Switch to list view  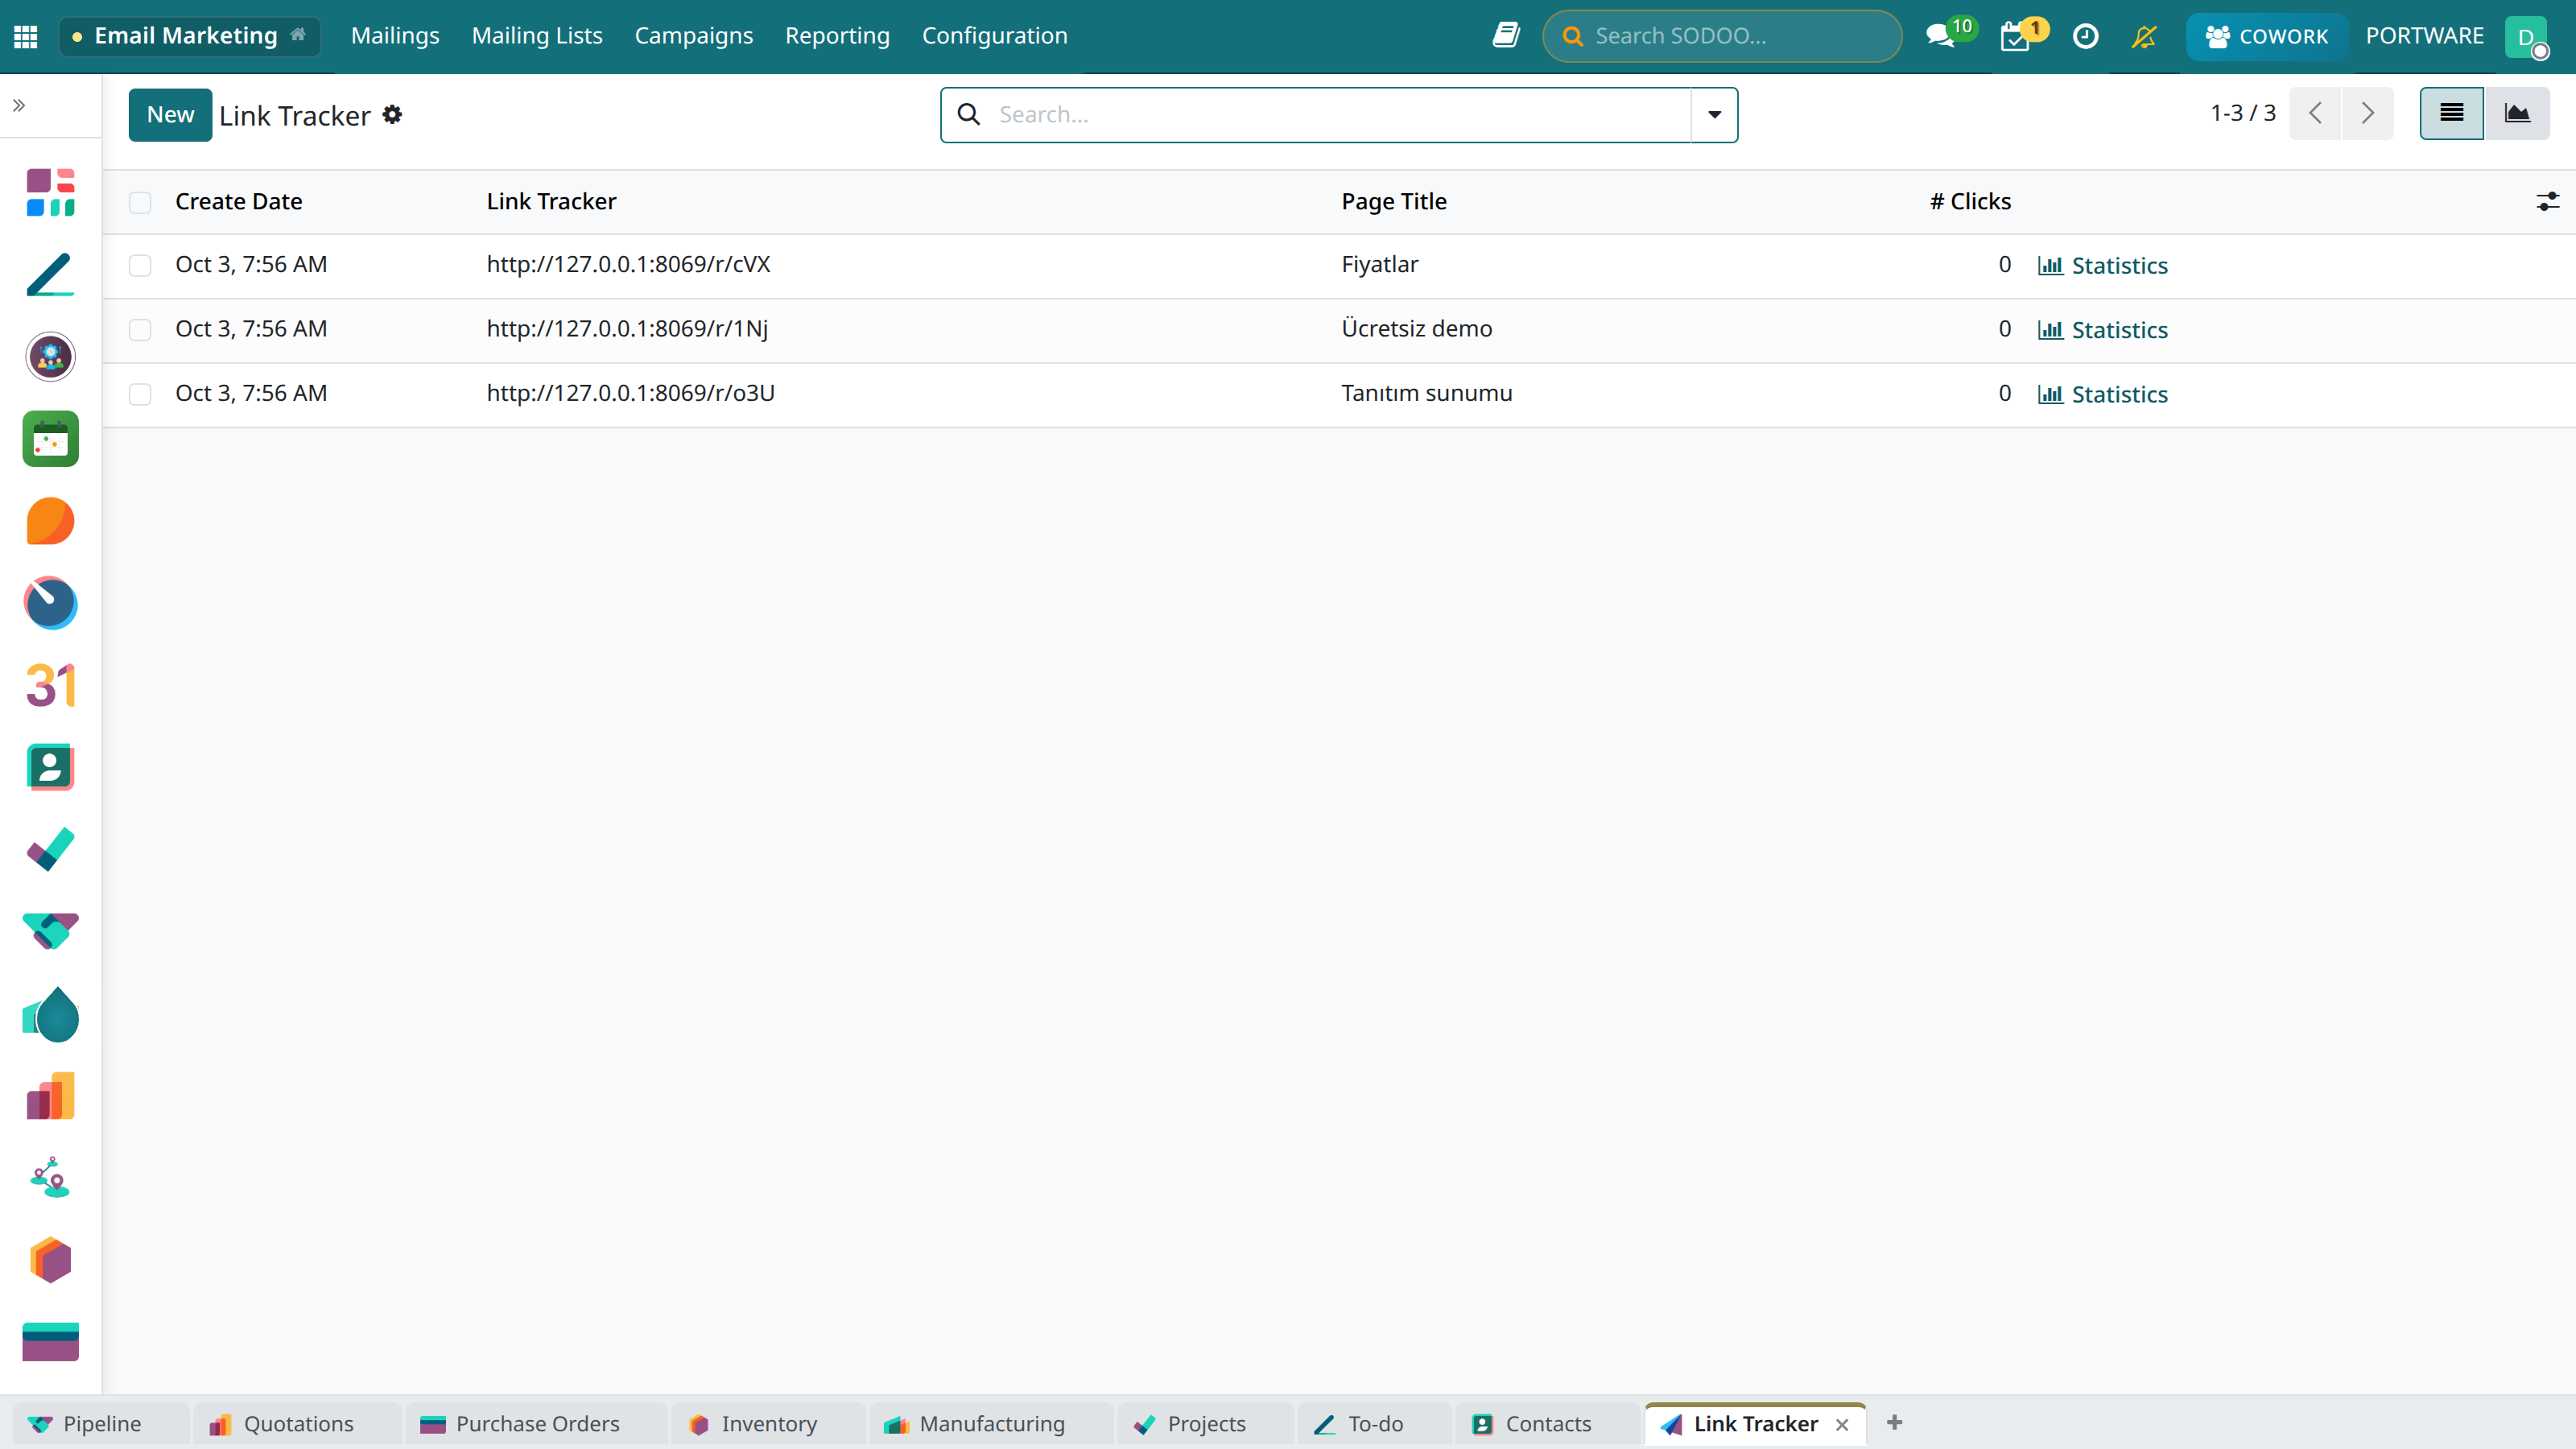[x=2451, y=114]
